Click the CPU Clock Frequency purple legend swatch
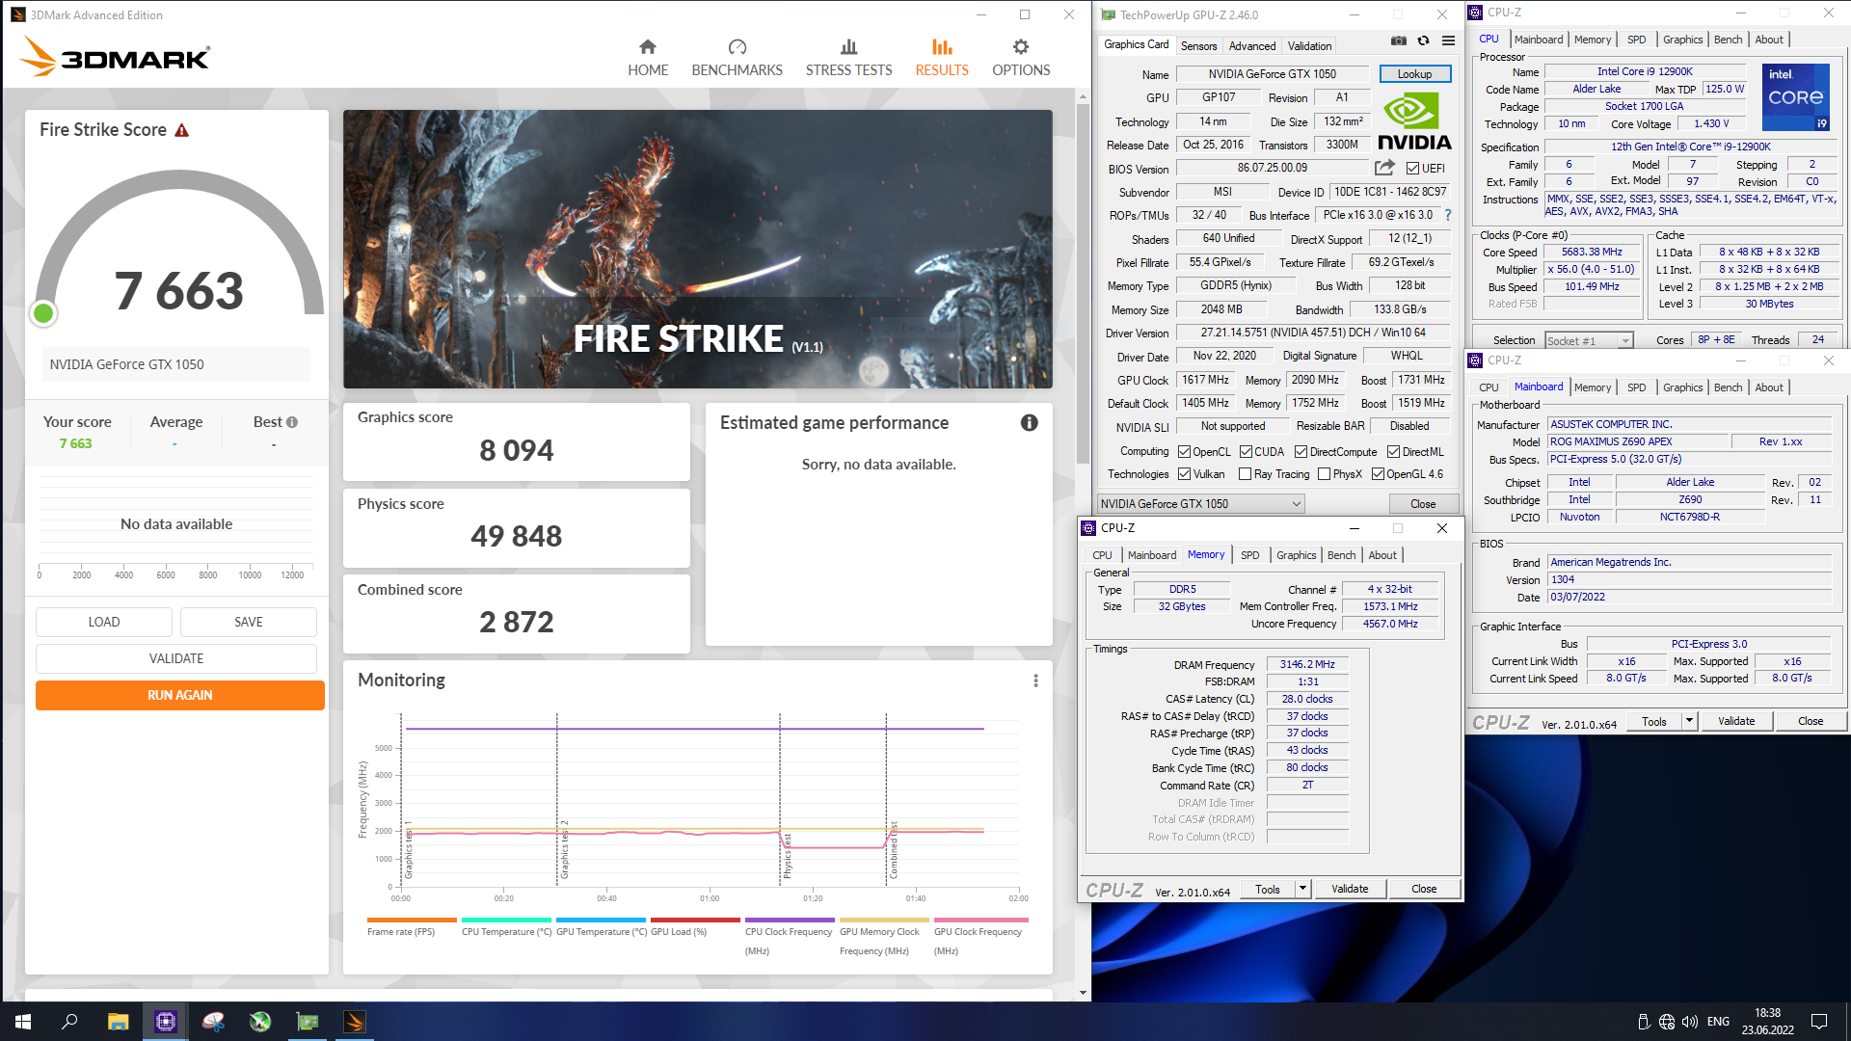Image resolution: width=1851 pixels, height=1041 pixels. pos(790,920)
